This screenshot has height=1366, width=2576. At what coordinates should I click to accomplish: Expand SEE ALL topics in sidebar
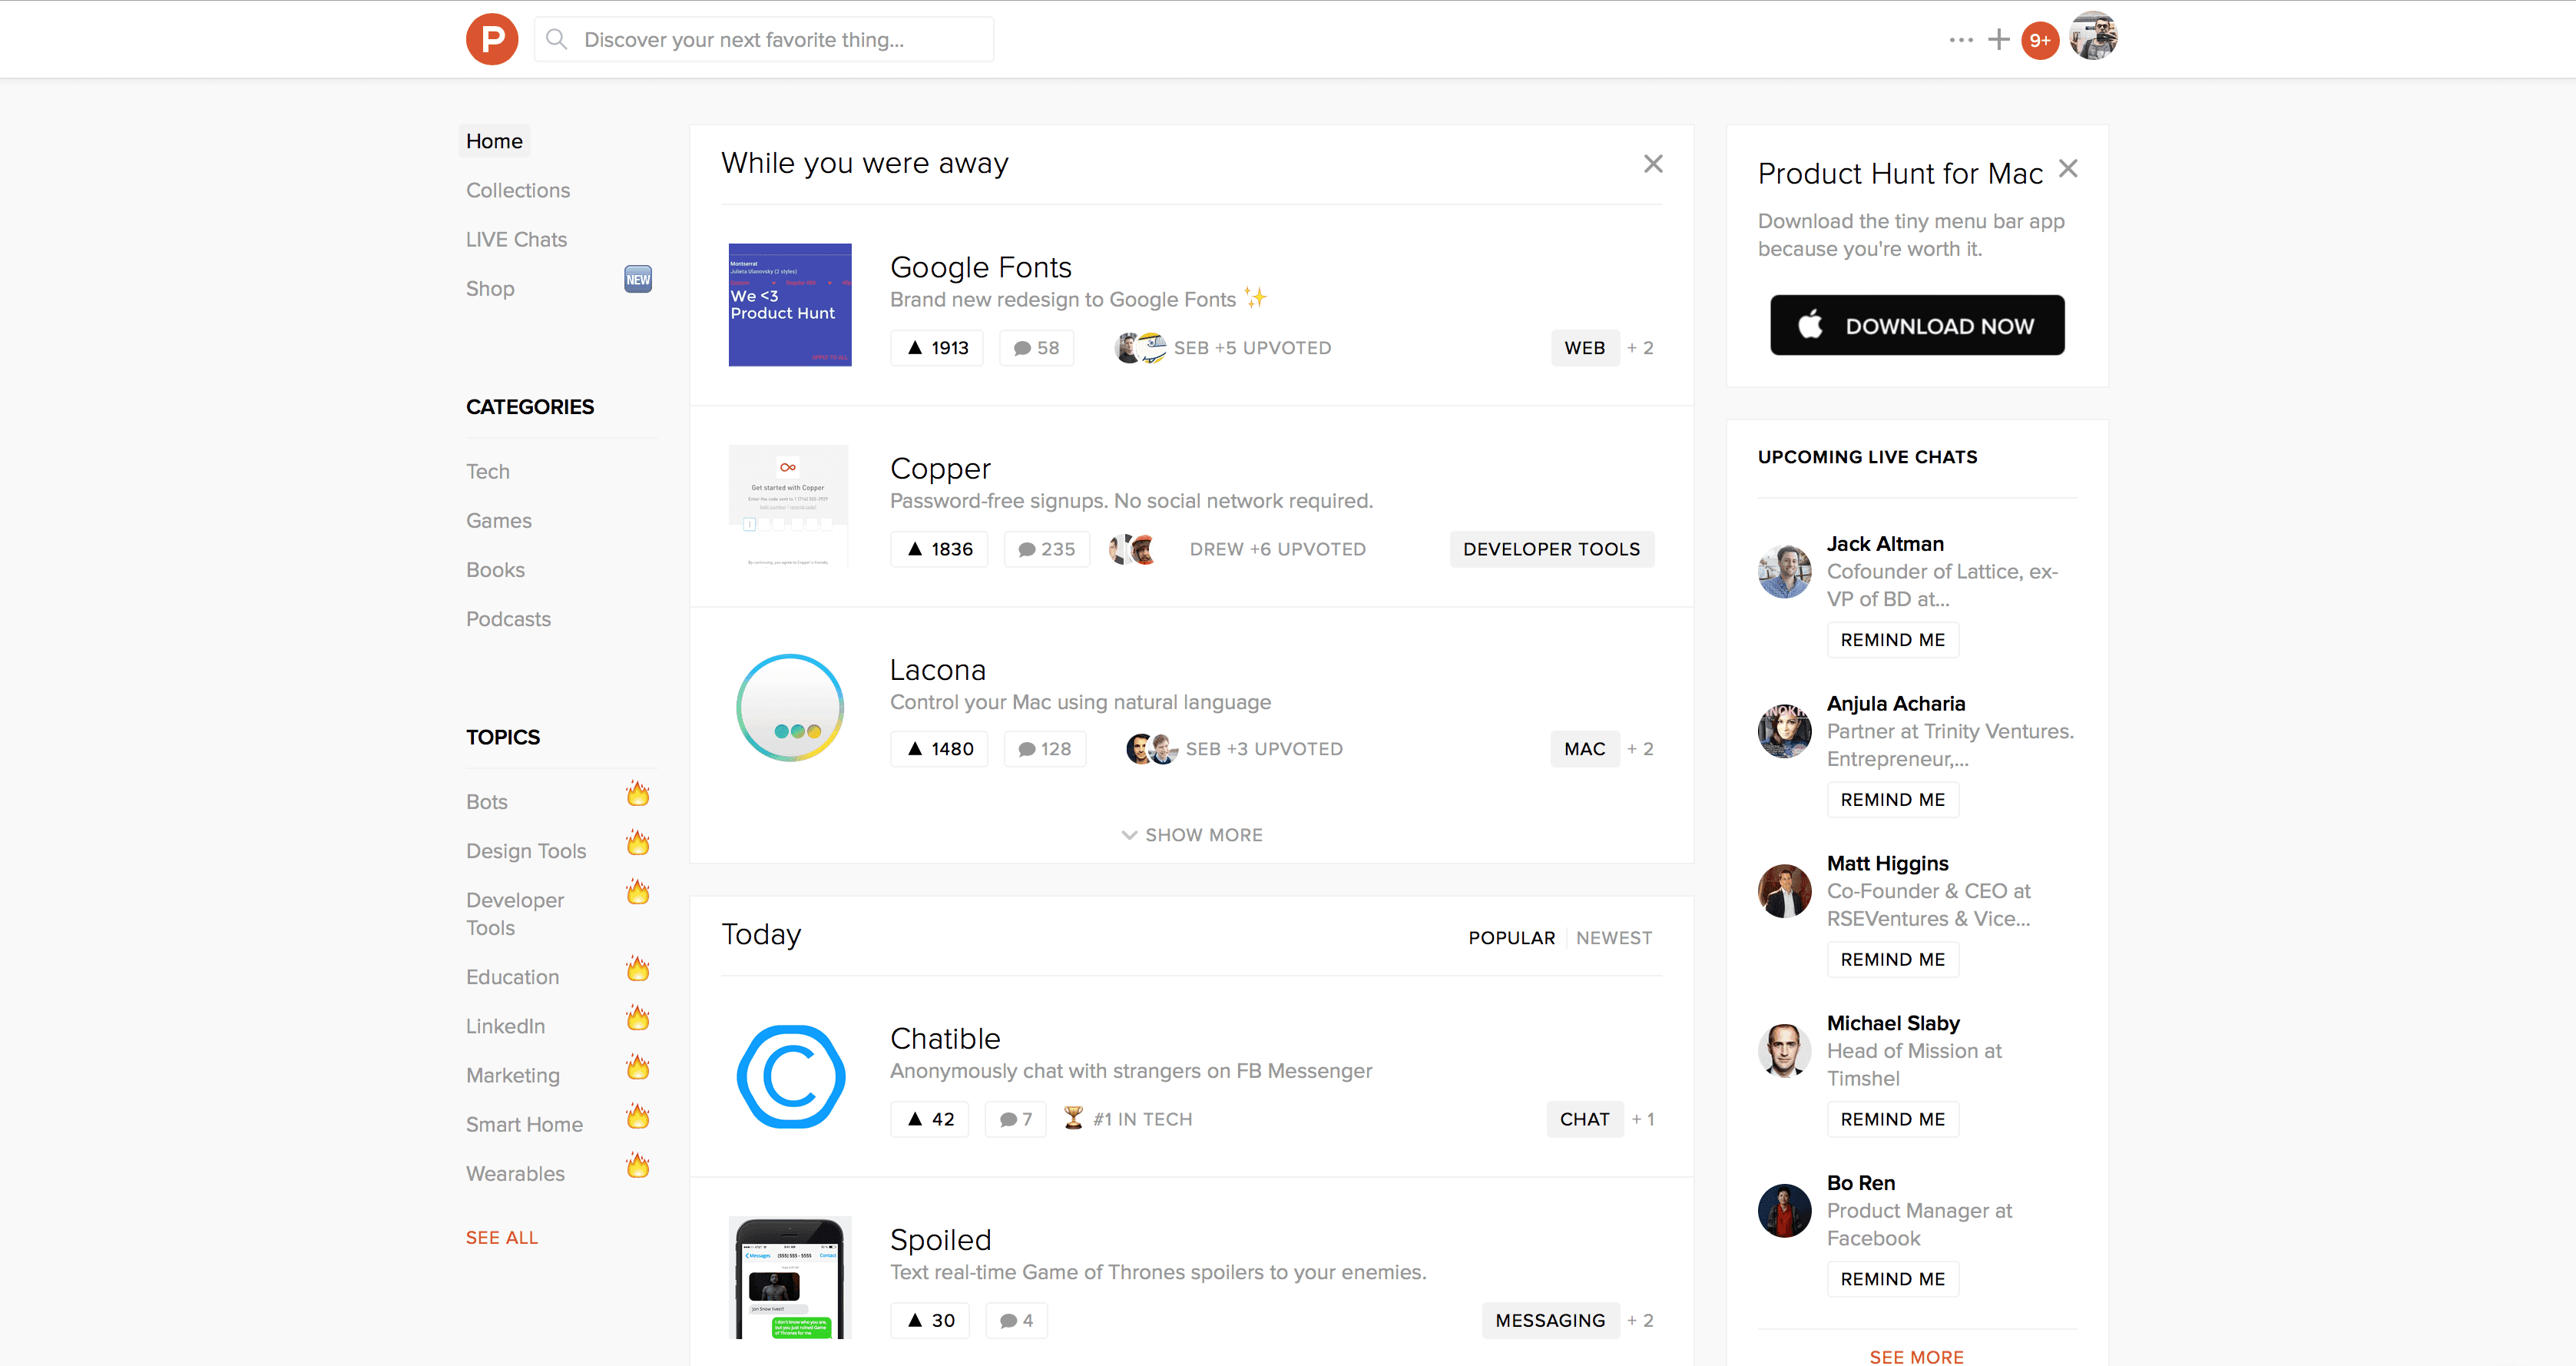[502, 1238]
